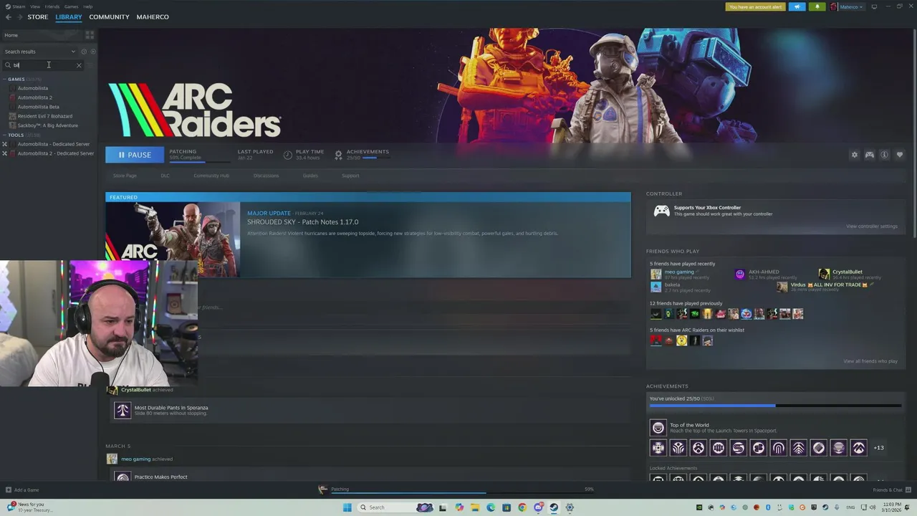Open the SHROUDED SKY Patch Notes 1.17.0 update
Screen dimensions: 917x516
click(303, 222)
